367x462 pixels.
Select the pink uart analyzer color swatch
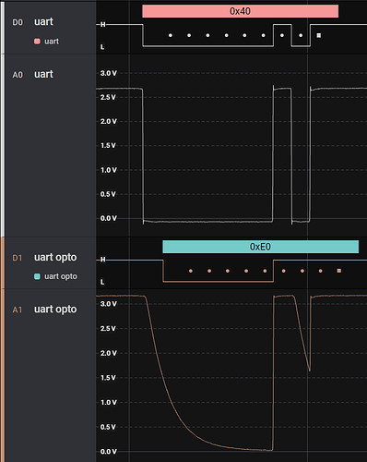pos(37,42)
